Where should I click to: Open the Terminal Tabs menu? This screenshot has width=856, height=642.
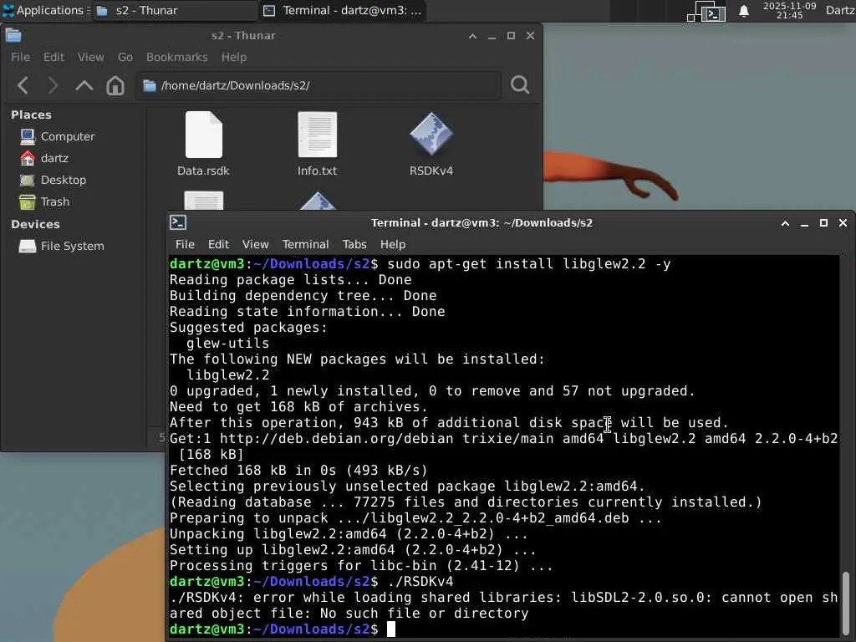(354, 245)
